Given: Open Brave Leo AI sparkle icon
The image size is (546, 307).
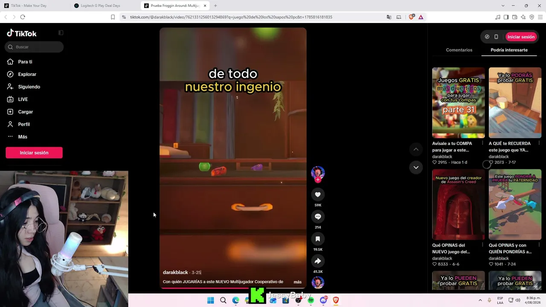Looking at the screenshot, I should (523, 17).
